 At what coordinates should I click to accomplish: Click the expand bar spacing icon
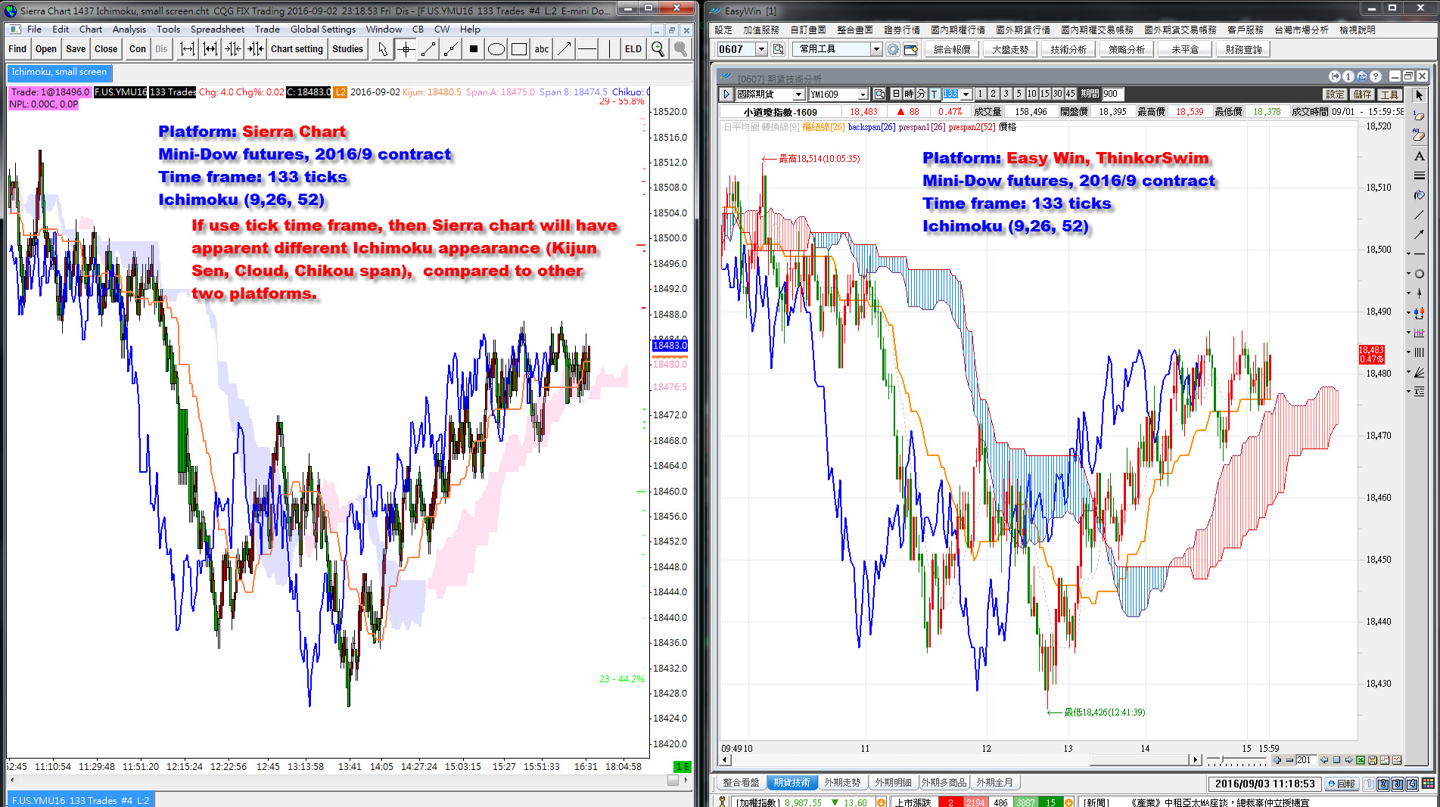click(x=188, y=49)
